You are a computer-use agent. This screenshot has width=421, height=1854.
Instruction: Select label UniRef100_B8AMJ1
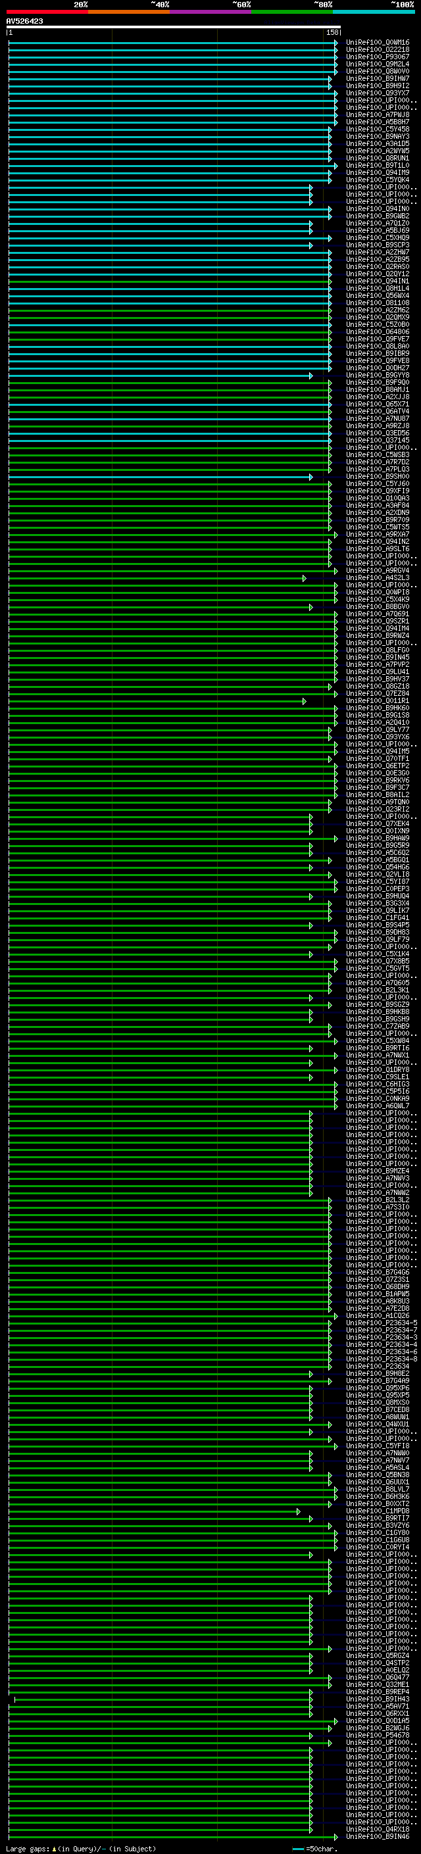point(377,389)
